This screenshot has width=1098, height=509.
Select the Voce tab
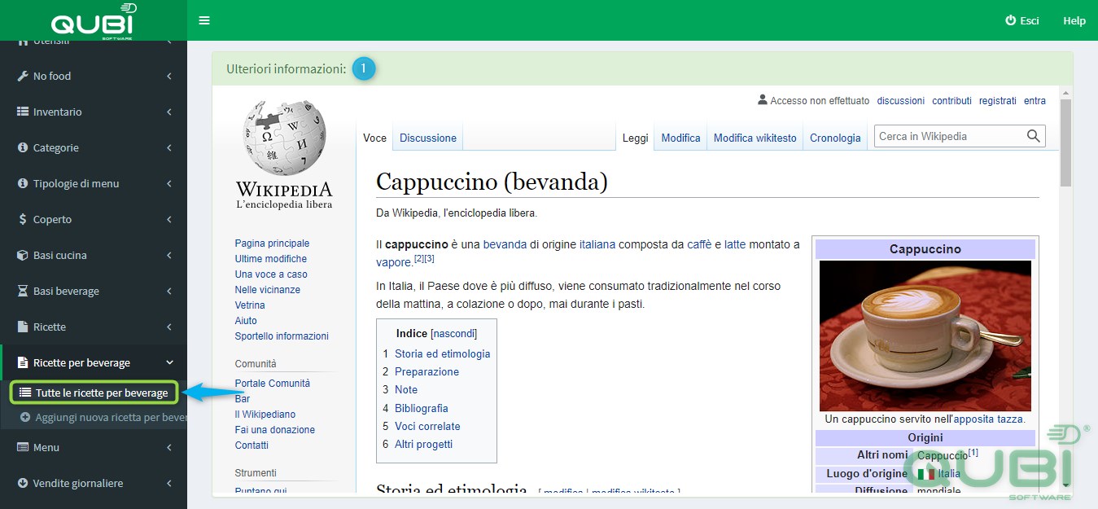(x=374, y=138)
